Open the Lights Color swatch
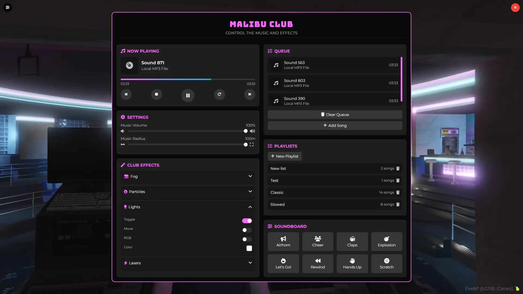Screen dimensions: 523x294 pos(249,248)
